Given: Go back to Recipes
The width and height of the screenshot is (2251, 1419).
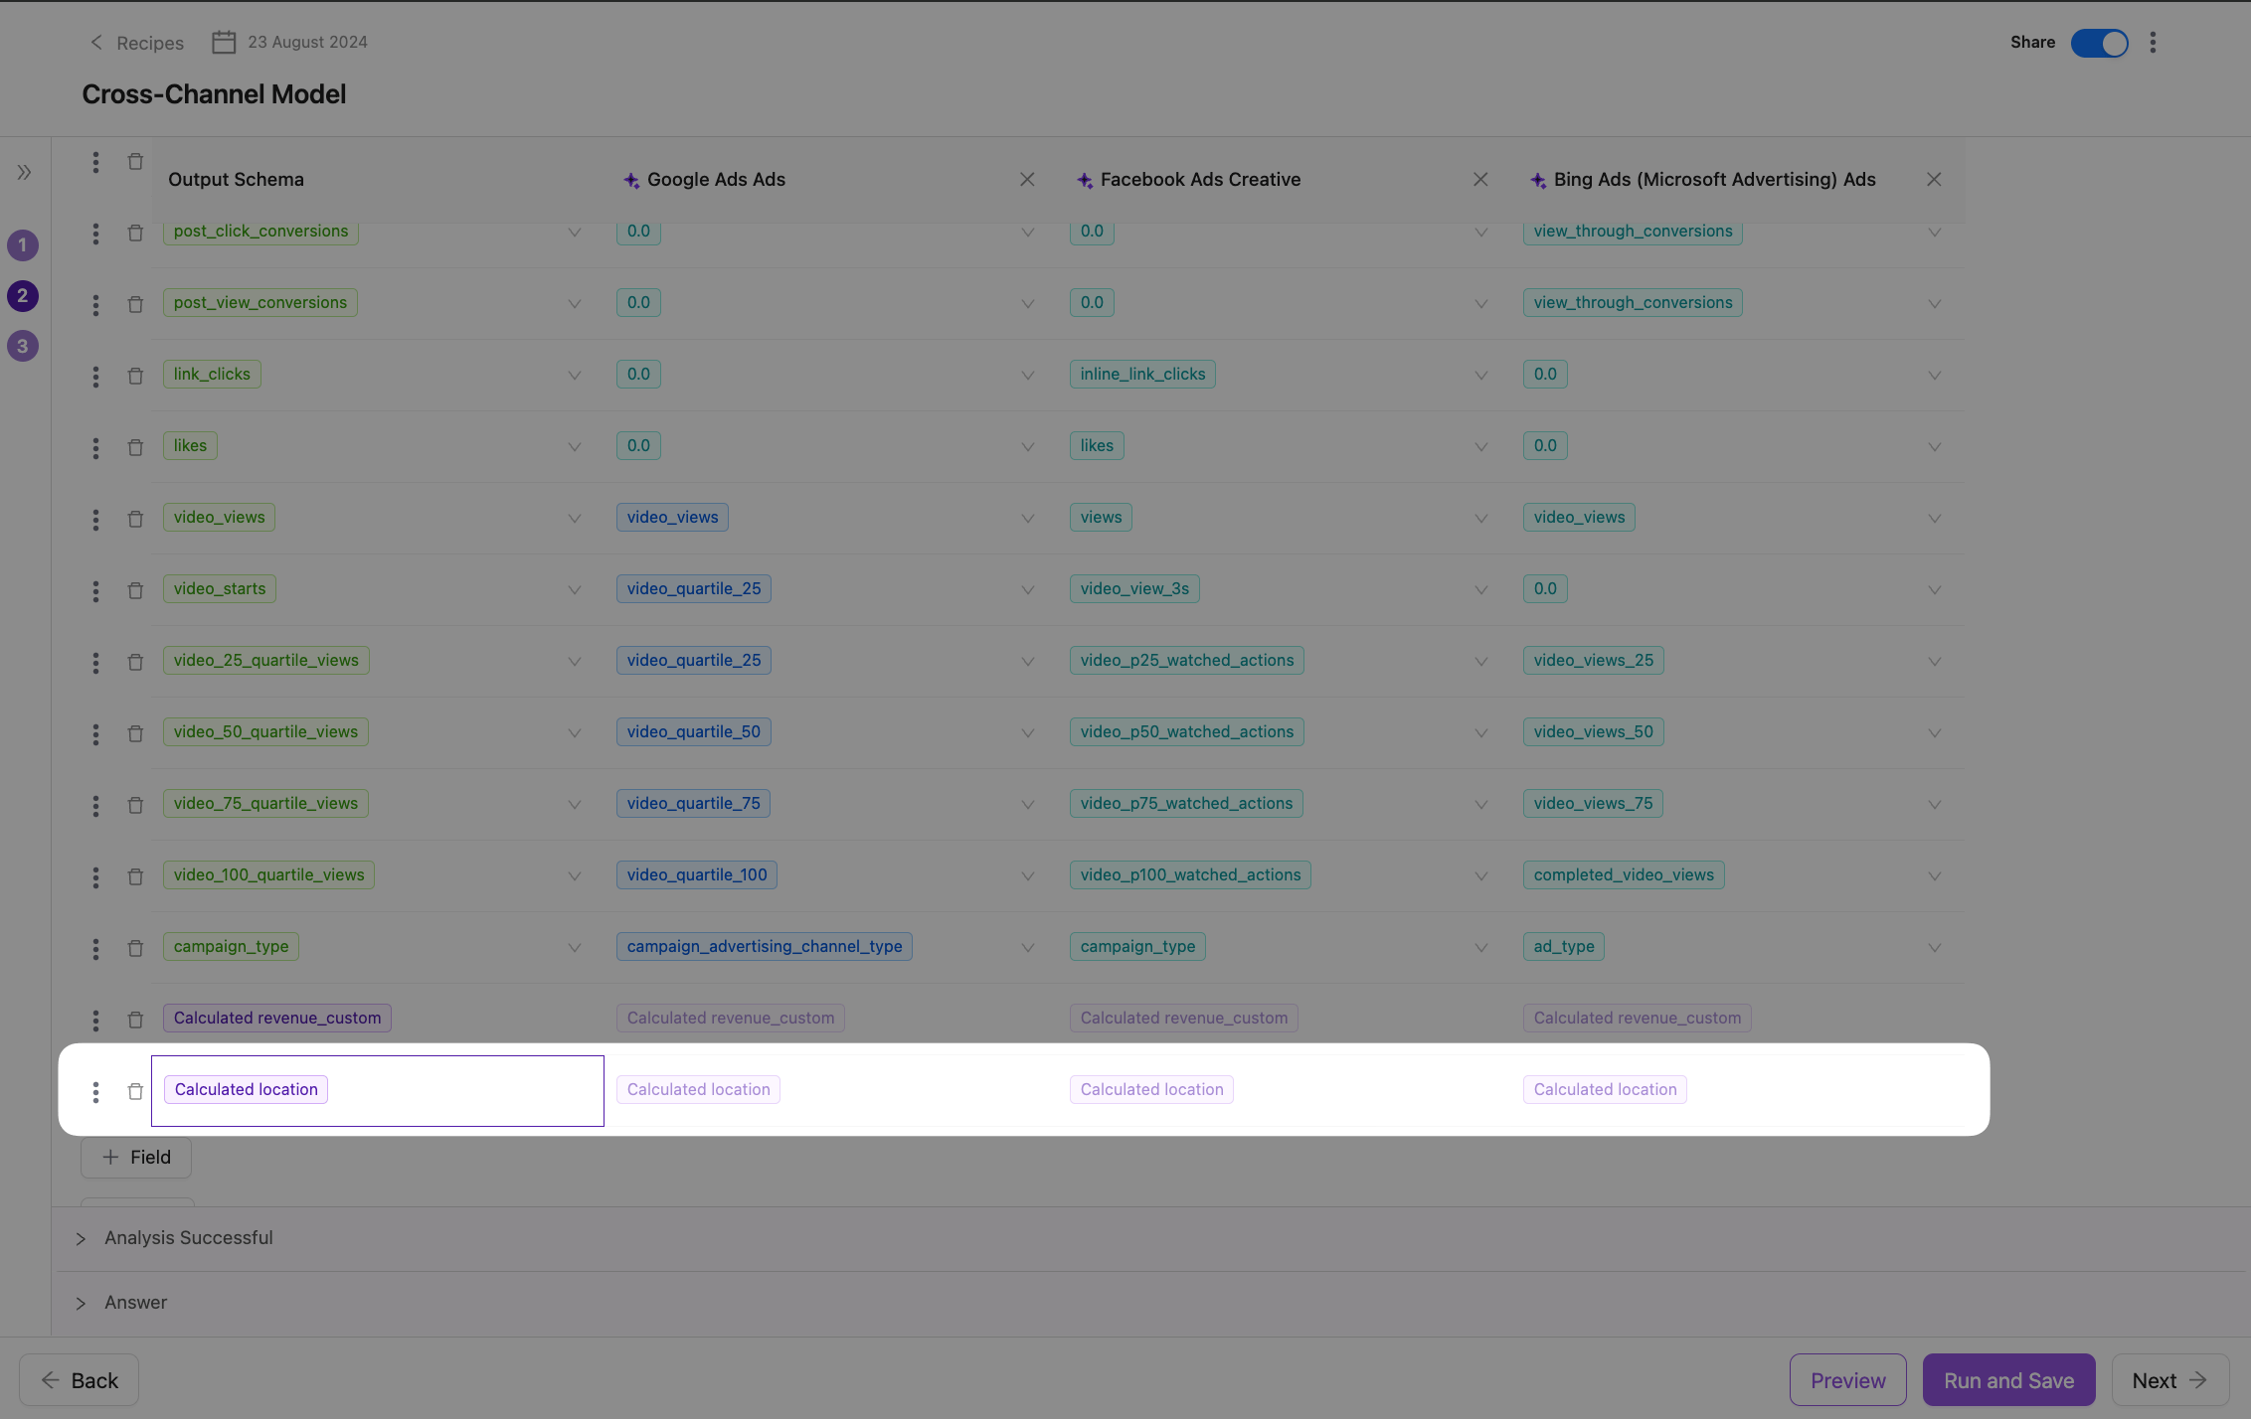Looking at the screenshot, I should [x=137, y=43].
